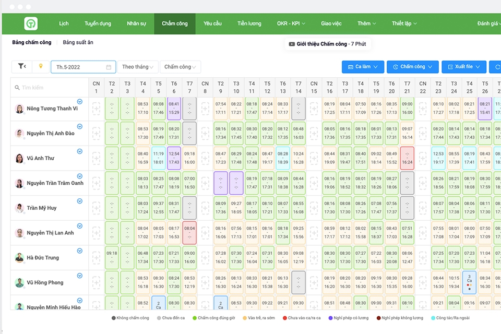Click video icon beside Giới thiệu Chấm công

tap(292, 44)
